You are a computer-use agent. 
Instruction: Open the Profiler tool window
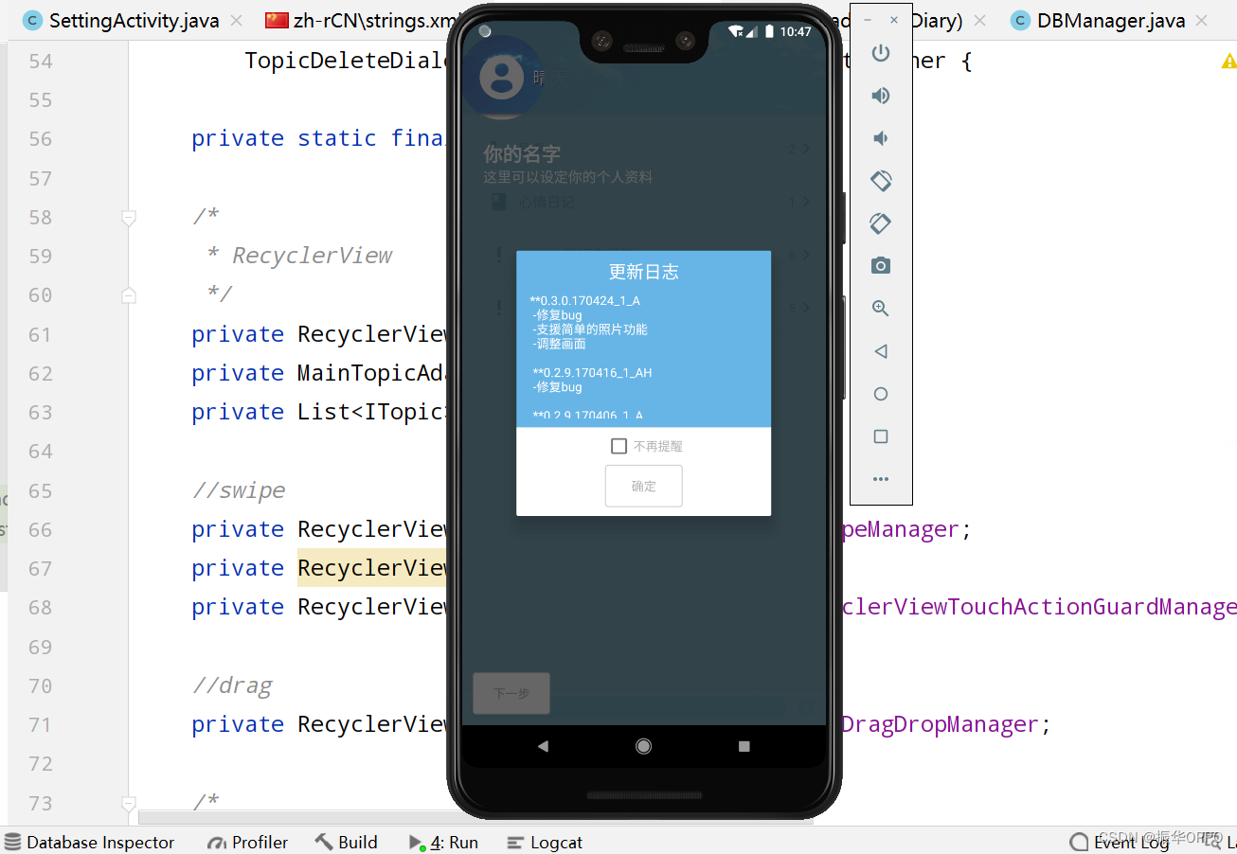247,842
